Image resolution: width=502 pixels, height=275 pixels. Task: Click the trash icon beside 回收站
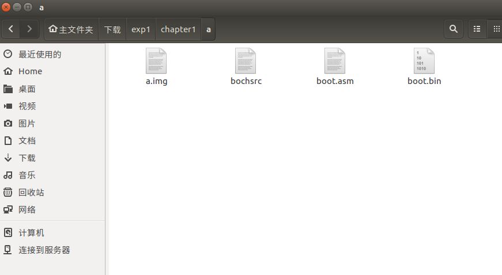8,192
